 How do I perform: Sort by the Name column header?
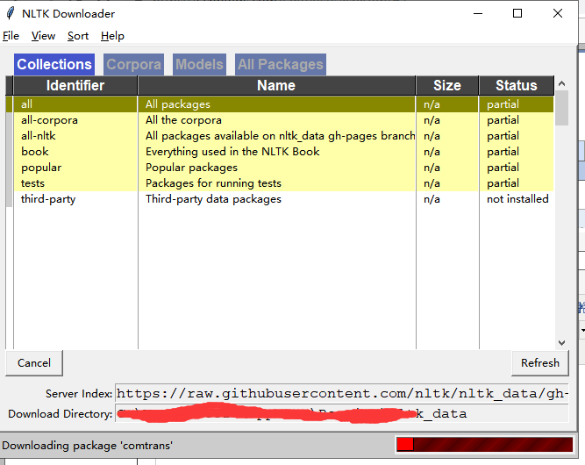click(276, 85)
